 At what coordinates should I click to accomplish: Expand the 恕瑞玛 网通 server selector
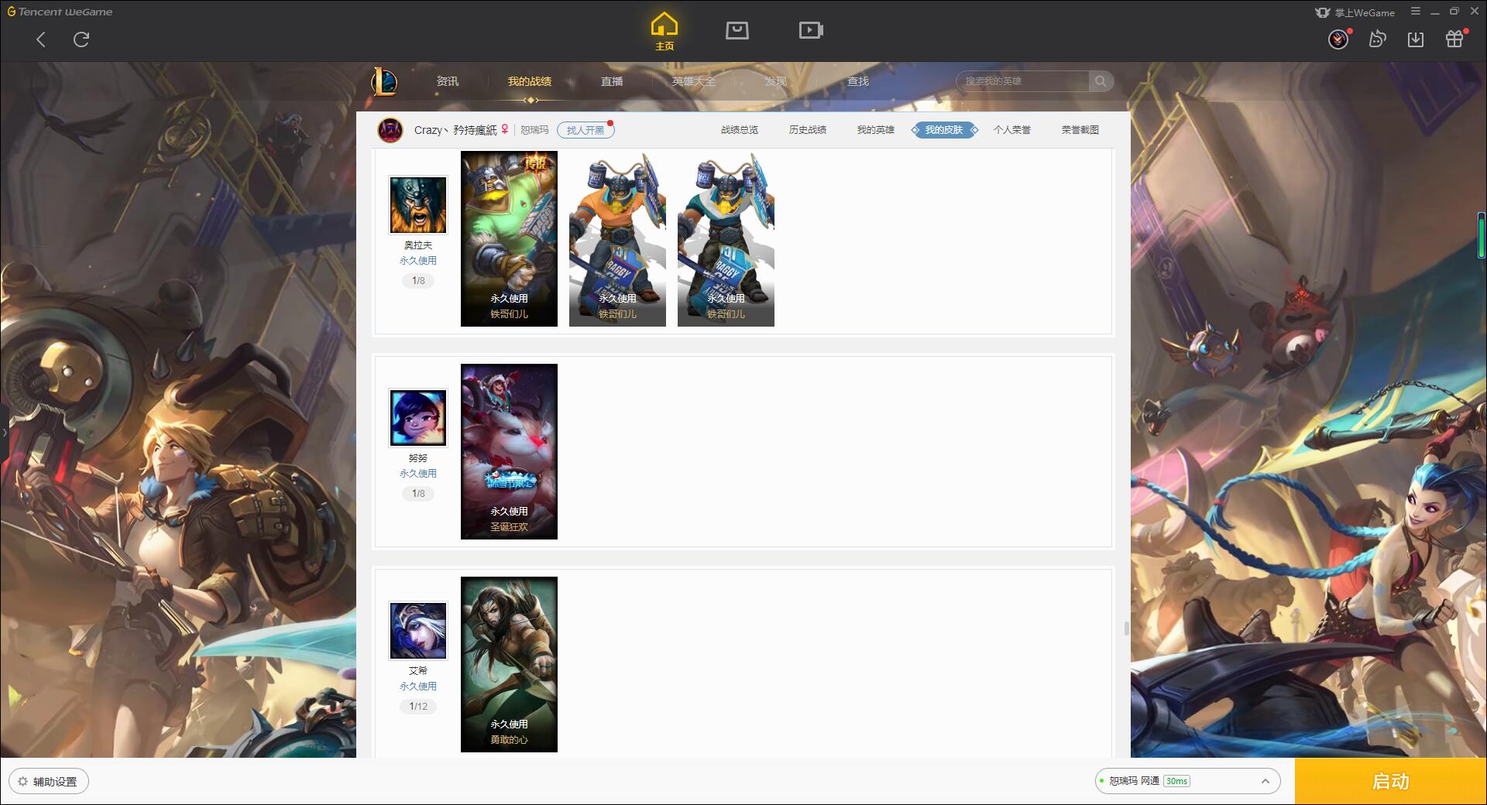[1187, 781]
